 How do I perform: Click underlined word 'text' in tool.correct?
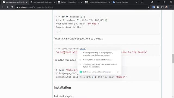[x=82, y=48]
